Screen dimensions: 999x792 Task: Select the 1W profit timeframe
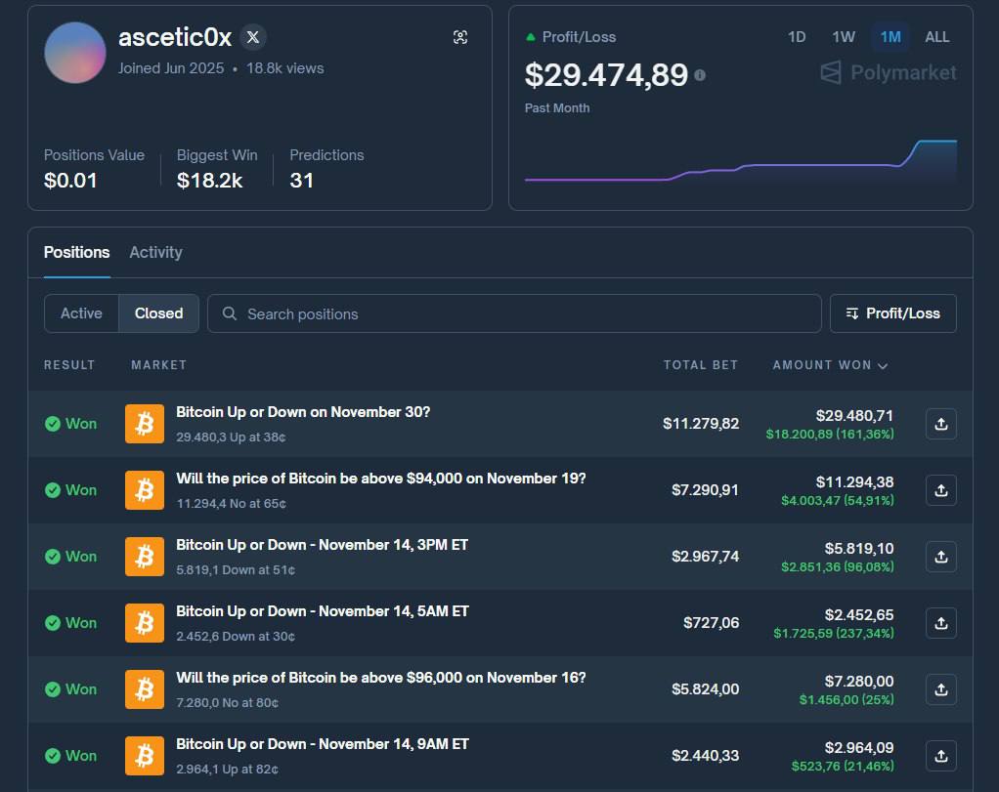[844, 37]
